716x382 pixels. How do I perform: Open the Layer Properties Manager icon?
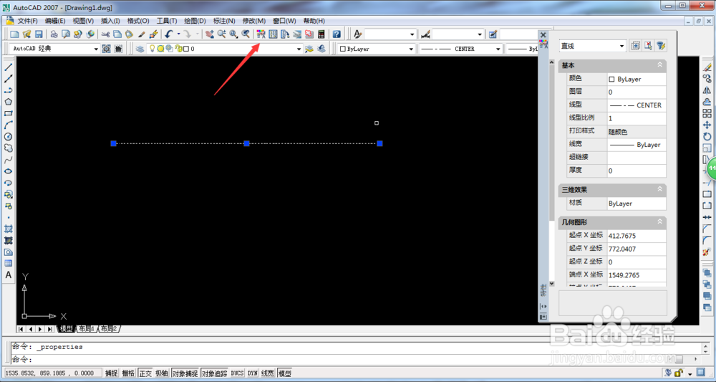[140, 49]
